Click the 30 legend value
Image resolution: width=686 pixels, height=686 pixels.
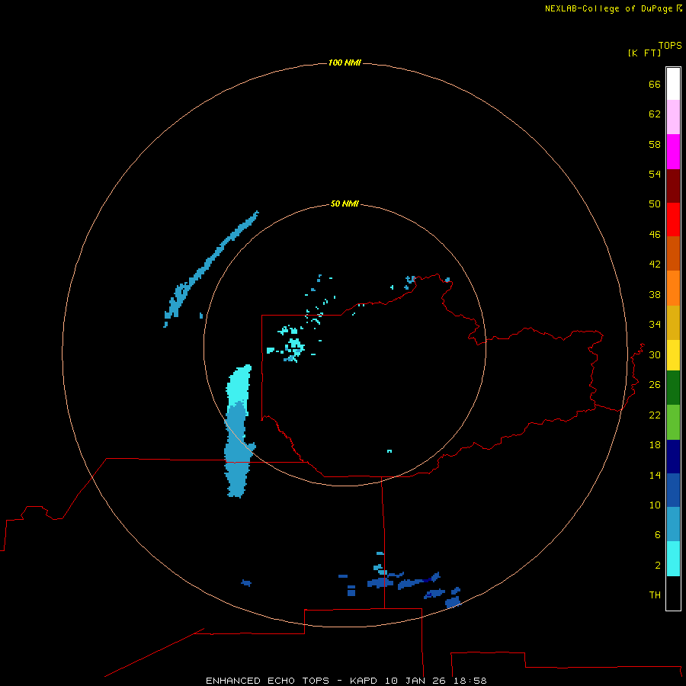click(x=655, y=354)
